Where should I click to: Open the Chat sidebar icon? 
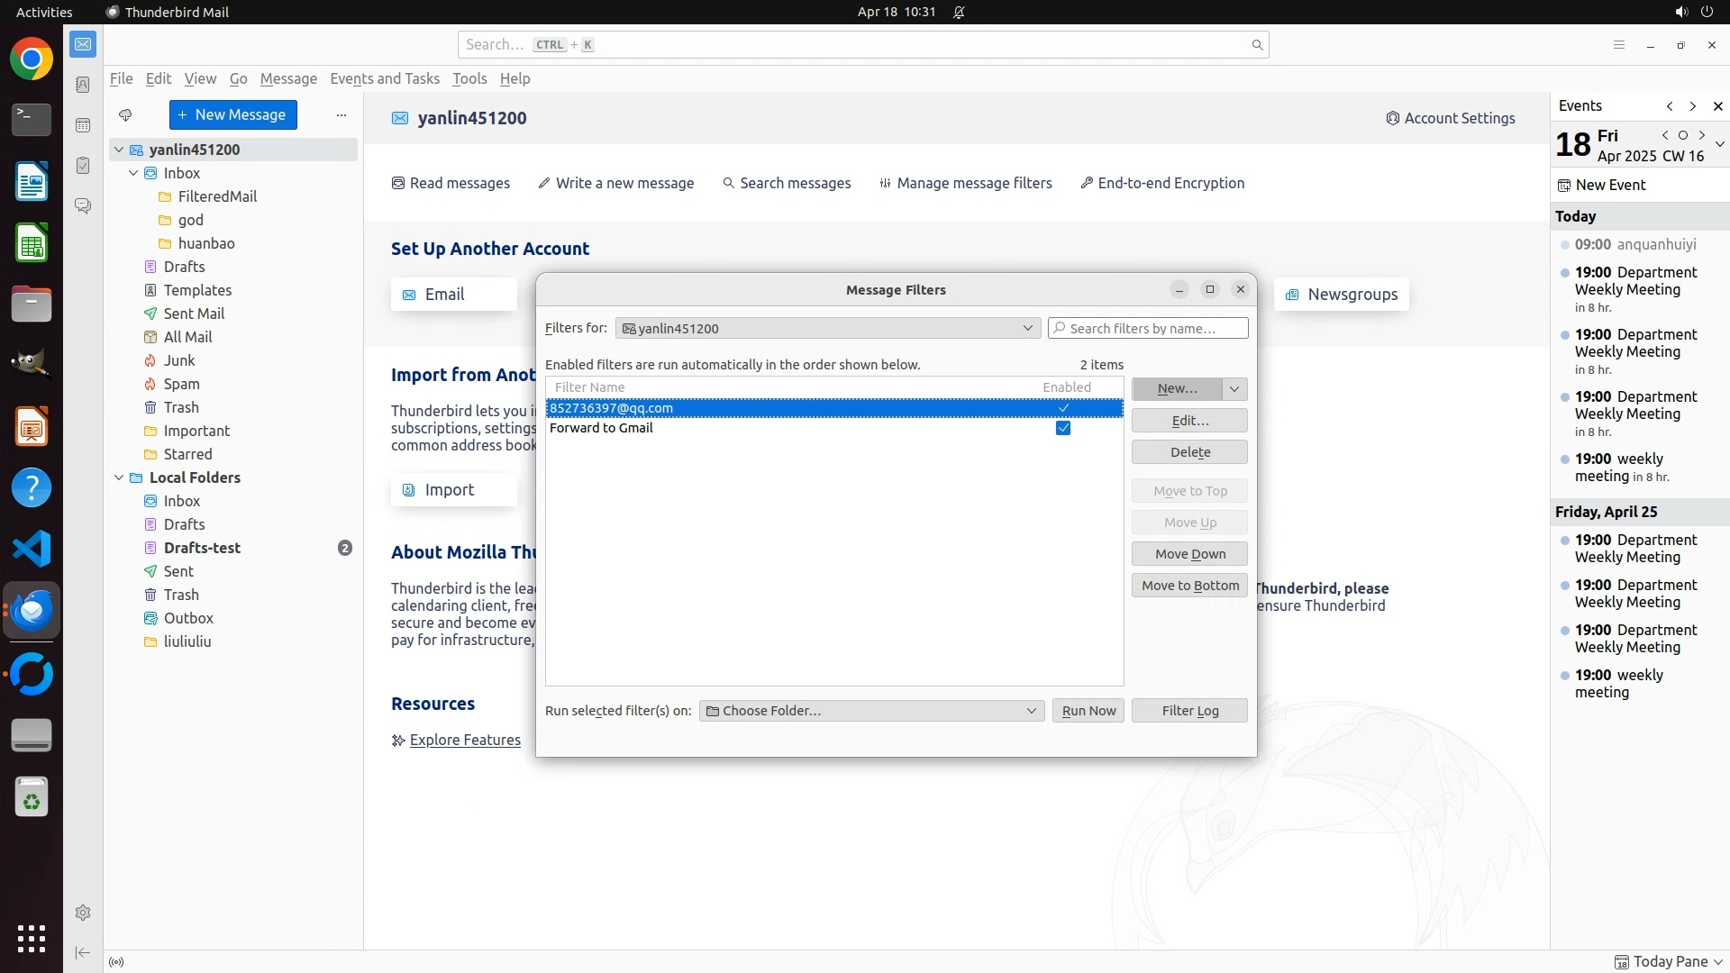point(83,206)
